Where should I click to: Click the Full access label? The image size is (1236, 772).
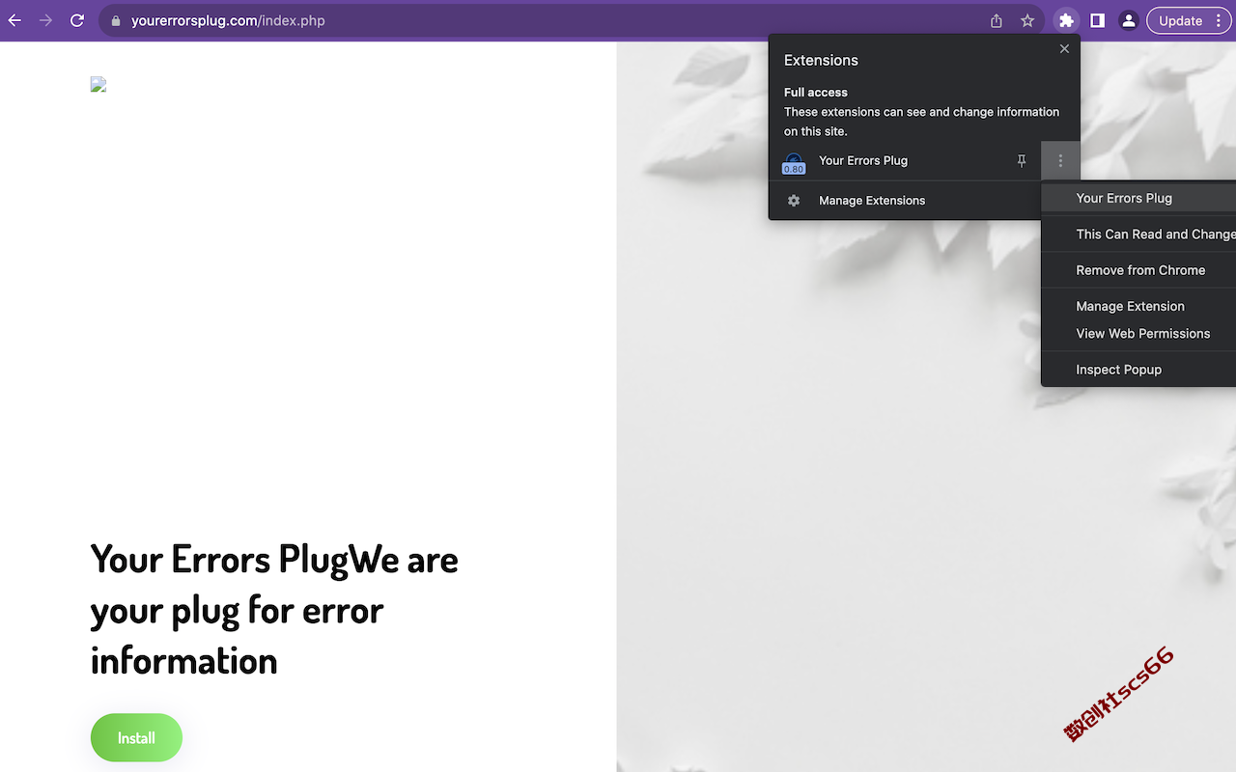point(816,93)
